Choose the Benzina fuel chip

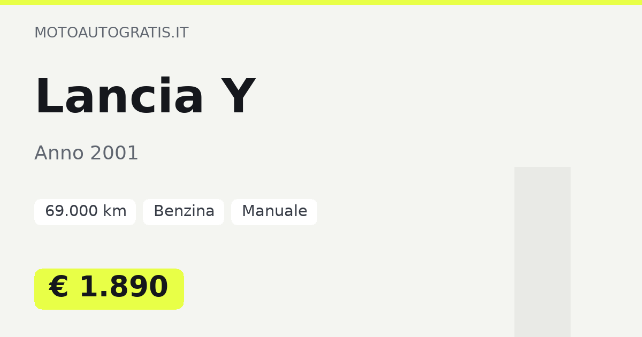pyautogui.click(x=184, y=212)
